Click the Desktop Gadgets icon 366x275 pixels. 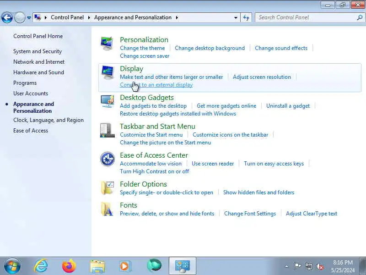click(107, 101)
